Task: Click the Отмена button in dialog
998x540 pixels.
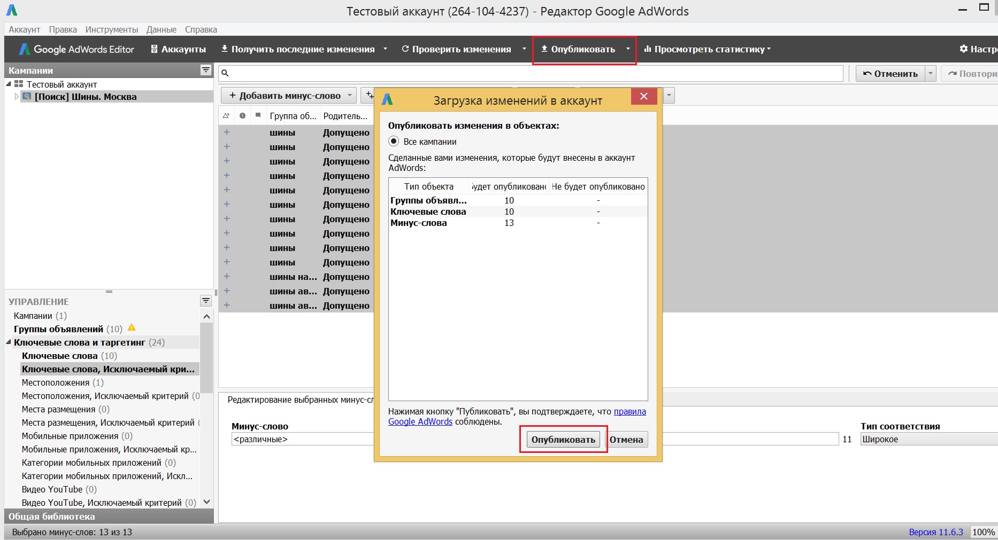Action: click(626, 440)
